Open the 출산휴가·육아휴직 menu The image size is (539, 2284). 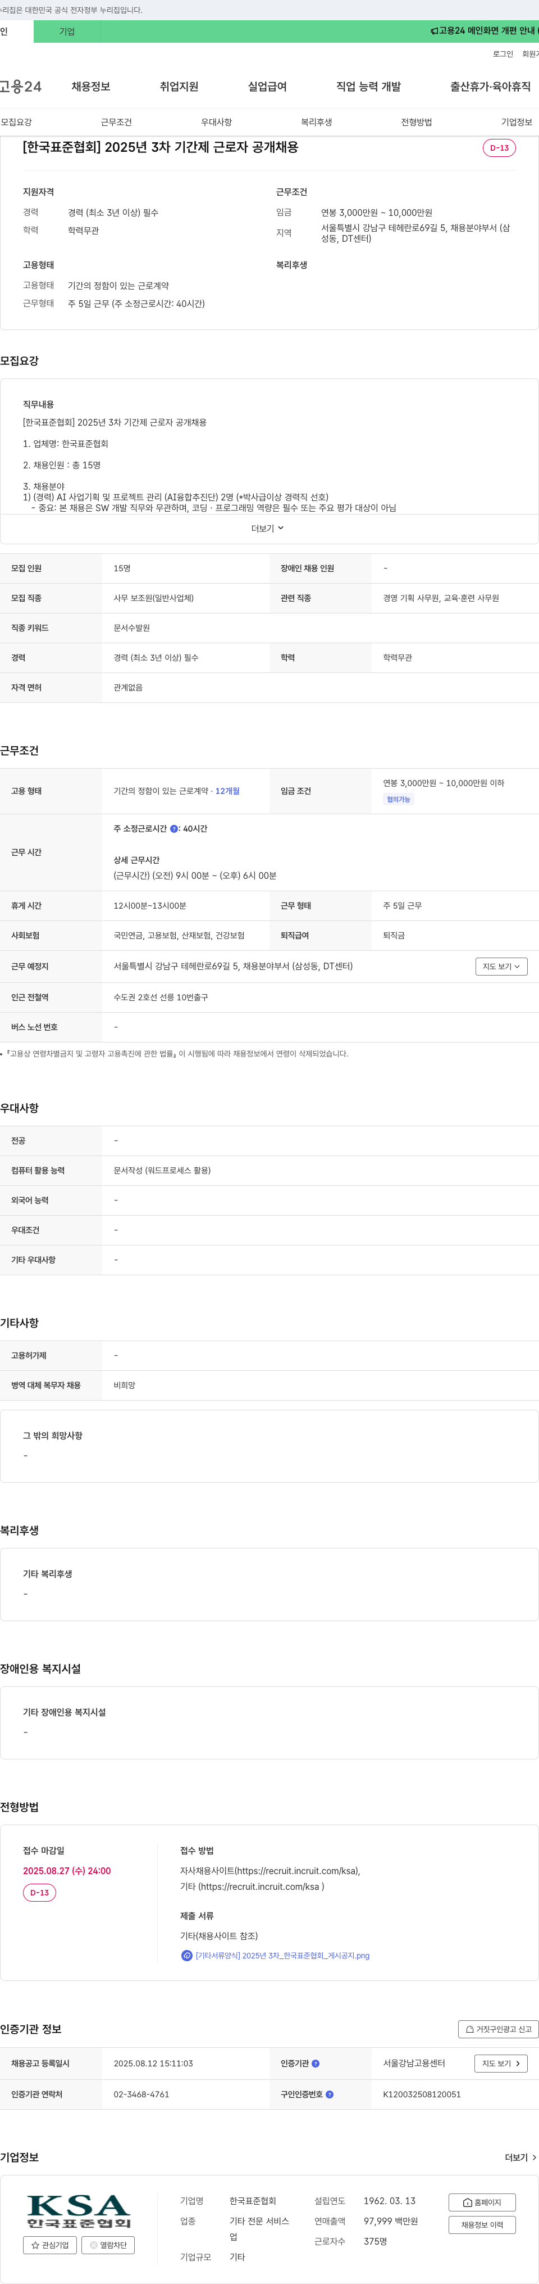point(490,86)
